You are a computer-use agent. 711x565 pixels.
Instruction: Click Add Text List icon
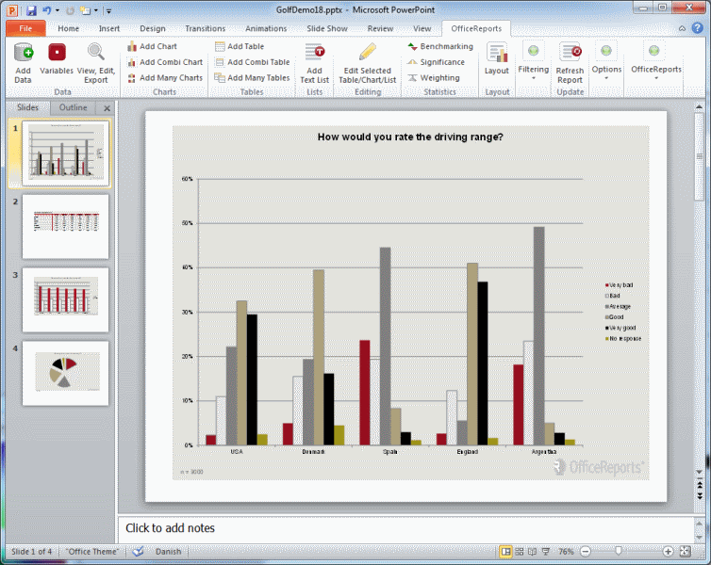(314, 53)
